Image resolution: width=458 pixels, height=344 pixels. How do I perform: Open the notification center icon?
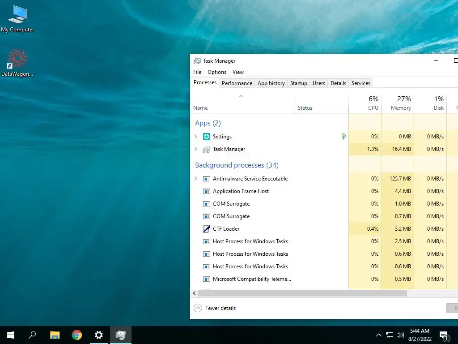(x=444, y=335)
